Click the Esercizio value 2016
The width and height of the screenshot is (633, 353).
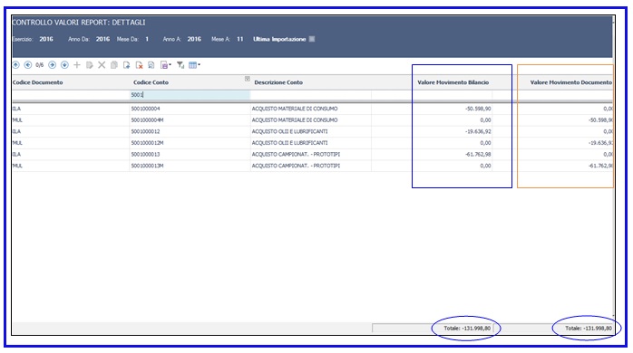tap(46, 39)
